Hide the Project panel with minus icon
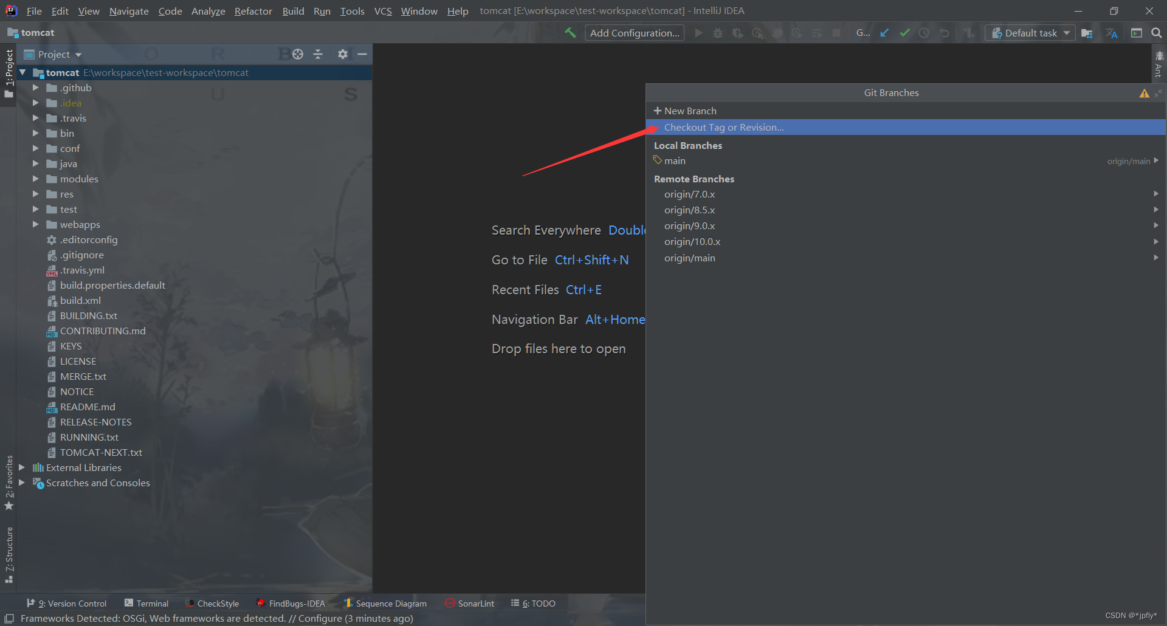Image resolution: width=1167 pixels, height=626 pixels. pyautogui.click(x=362, y=54)
